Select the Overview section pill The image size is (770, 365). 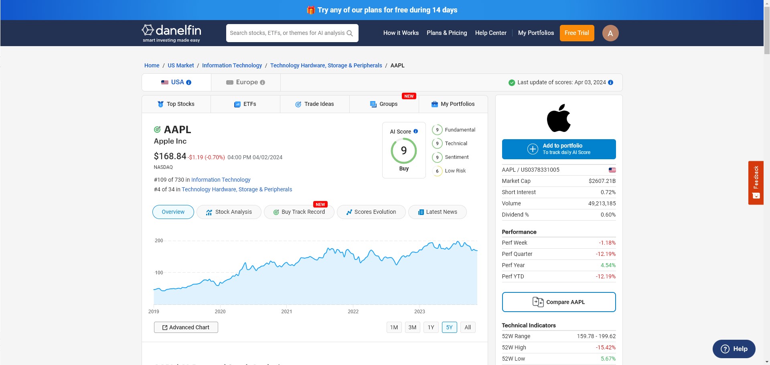(x=173, y=212)
